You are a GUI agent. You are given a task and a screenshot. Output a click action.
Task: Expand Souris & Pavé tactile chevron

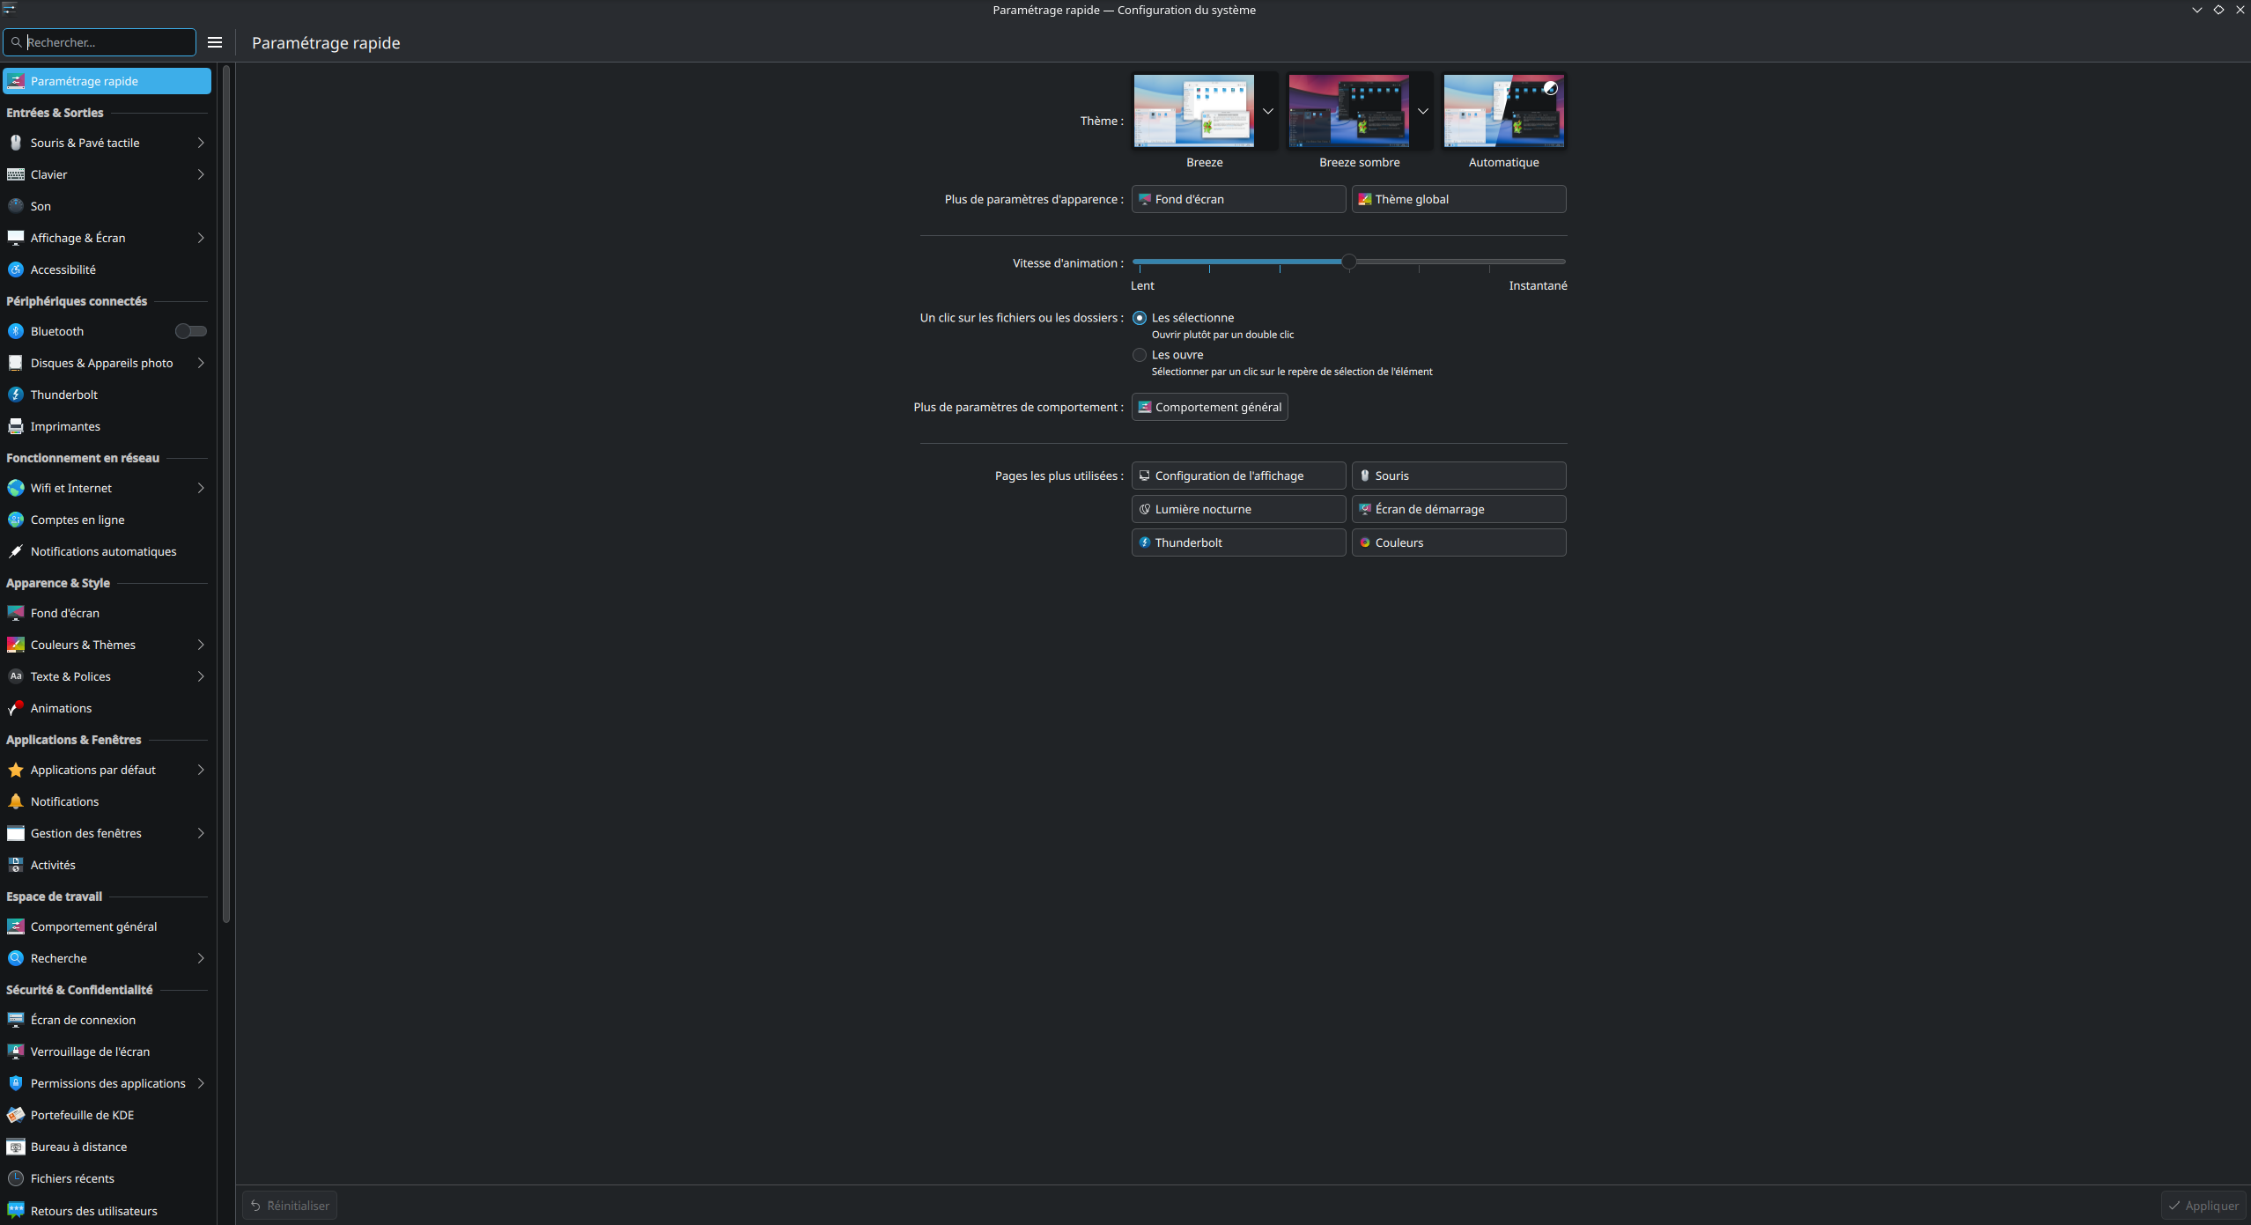201,143
